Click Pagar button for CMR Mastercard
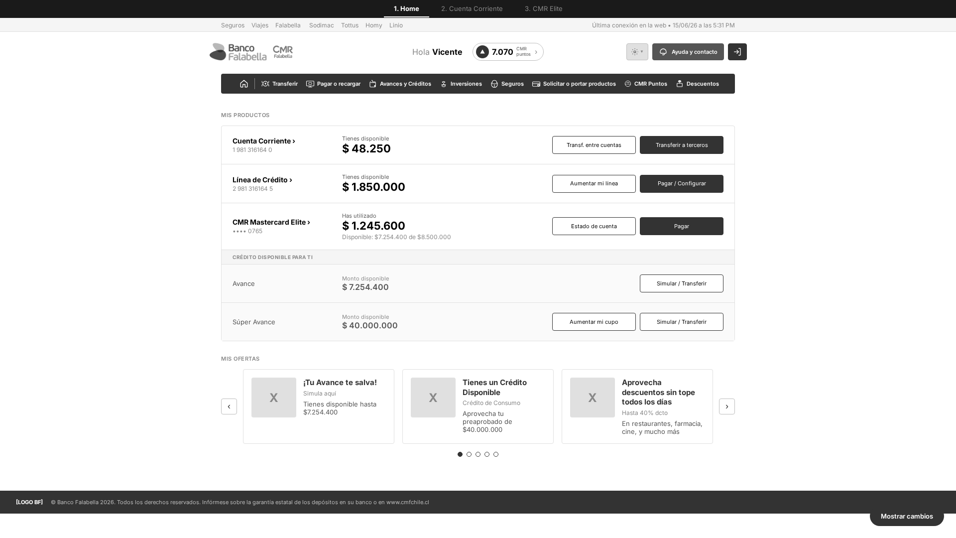 682,226
